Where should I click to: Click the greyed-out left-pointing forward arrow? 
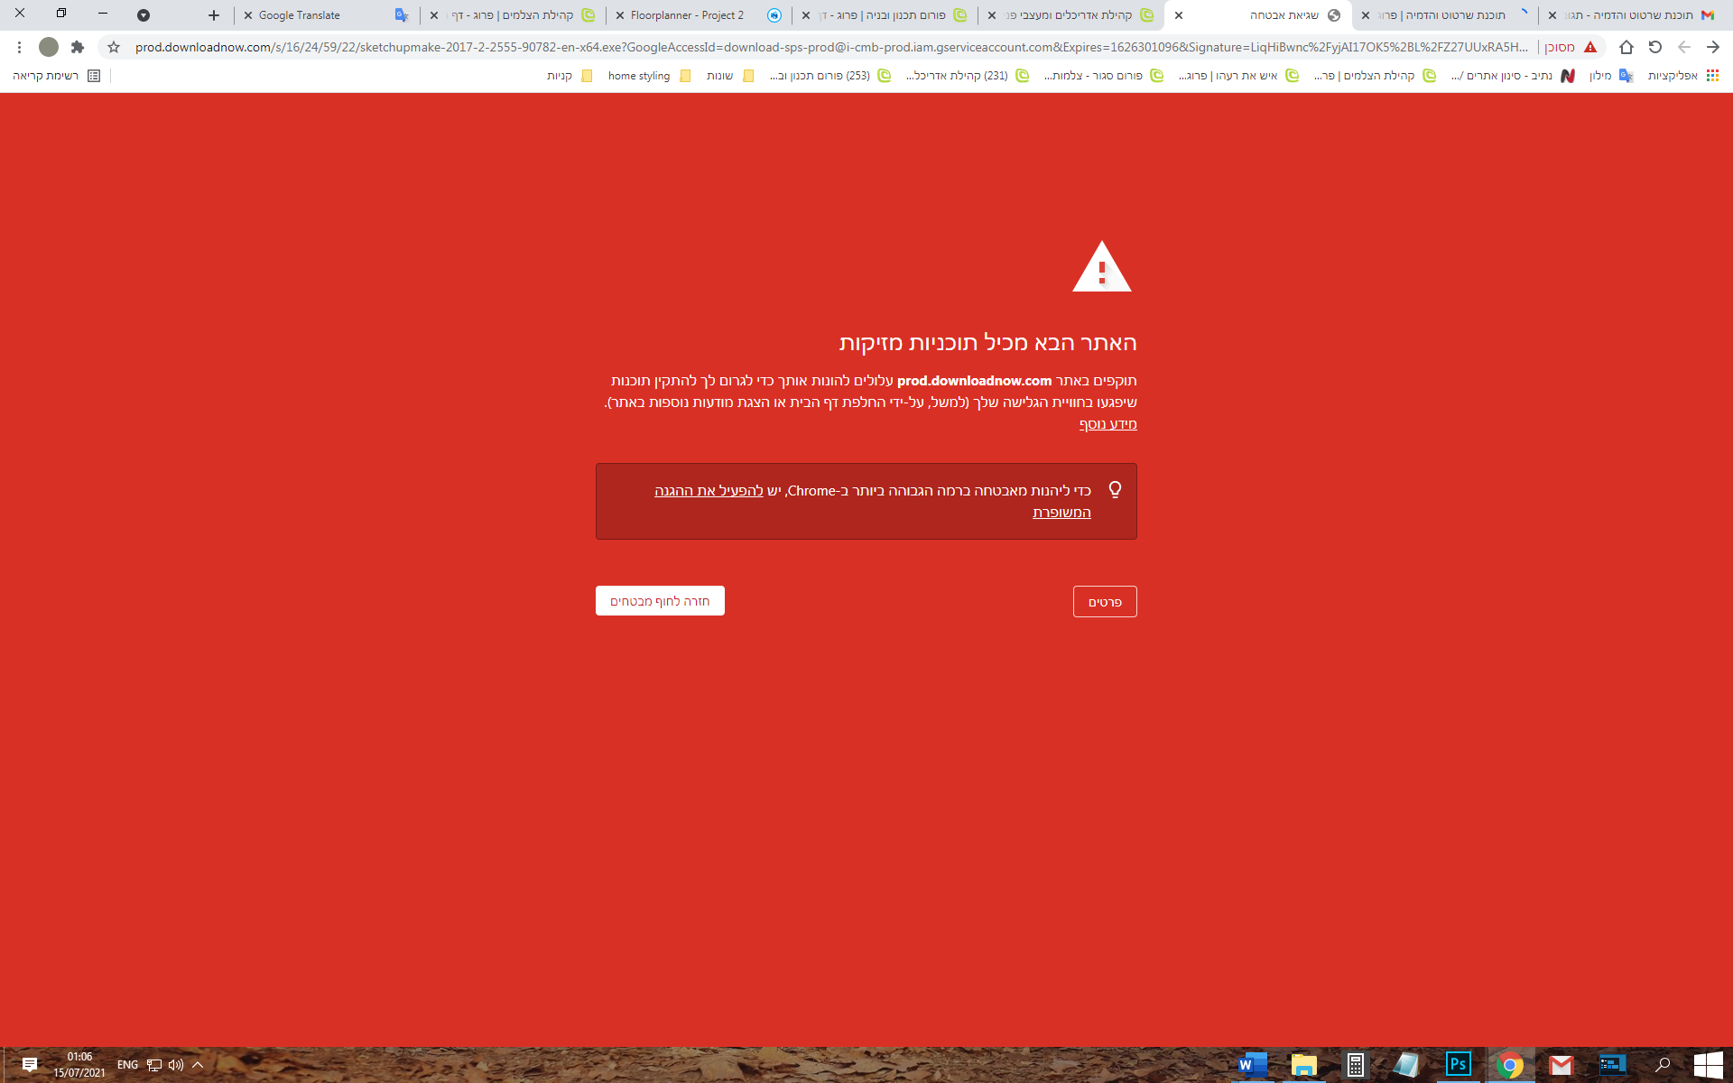(x=1684, y=47)
